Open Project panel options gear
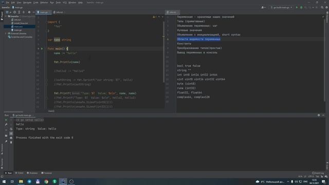This screenshot has height=185, width=329. (x=29, y=12)
